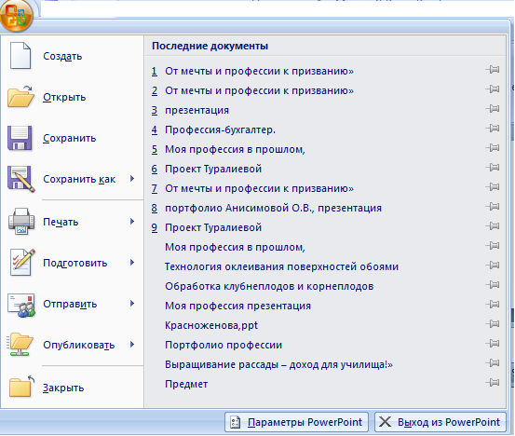Click the blank page Создать icon
Viewport: 515px width, 436px height.
pos(20,56)
